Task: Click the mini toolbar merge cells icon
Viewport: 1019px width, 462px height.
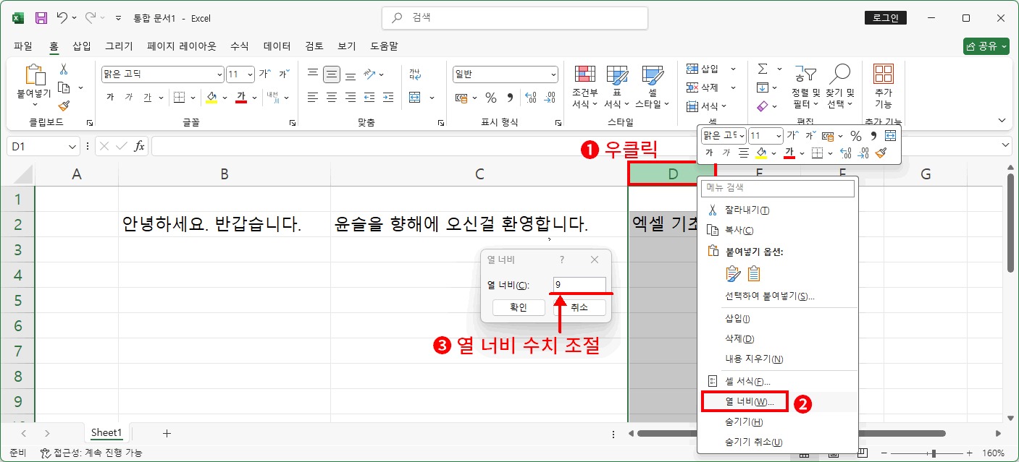Action: 890,135
